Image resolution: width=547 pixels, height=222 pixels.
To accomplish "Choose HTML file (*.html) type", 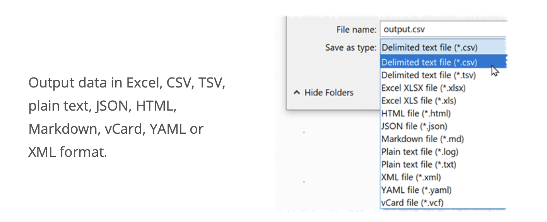I will point(416,113).
